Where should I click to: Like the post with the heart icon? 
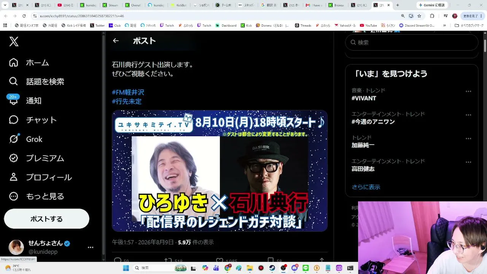(x=220, y=261)
